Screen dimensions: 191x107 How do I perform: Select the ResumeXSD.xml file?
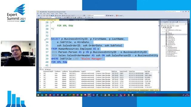point(170,54)
